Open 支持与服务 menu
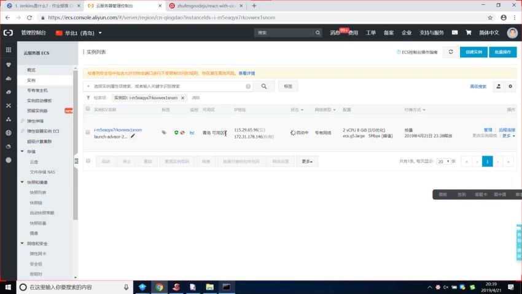 click(432, 33)
